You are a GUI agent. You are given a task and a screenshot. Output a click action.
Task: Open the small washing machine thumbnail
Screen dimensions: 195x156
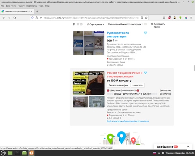click(x=97, y=101)
